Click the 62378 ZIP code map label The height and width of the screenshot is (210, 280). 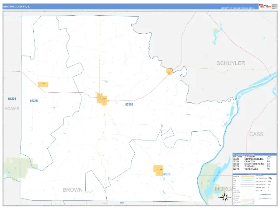coord(166,174)
